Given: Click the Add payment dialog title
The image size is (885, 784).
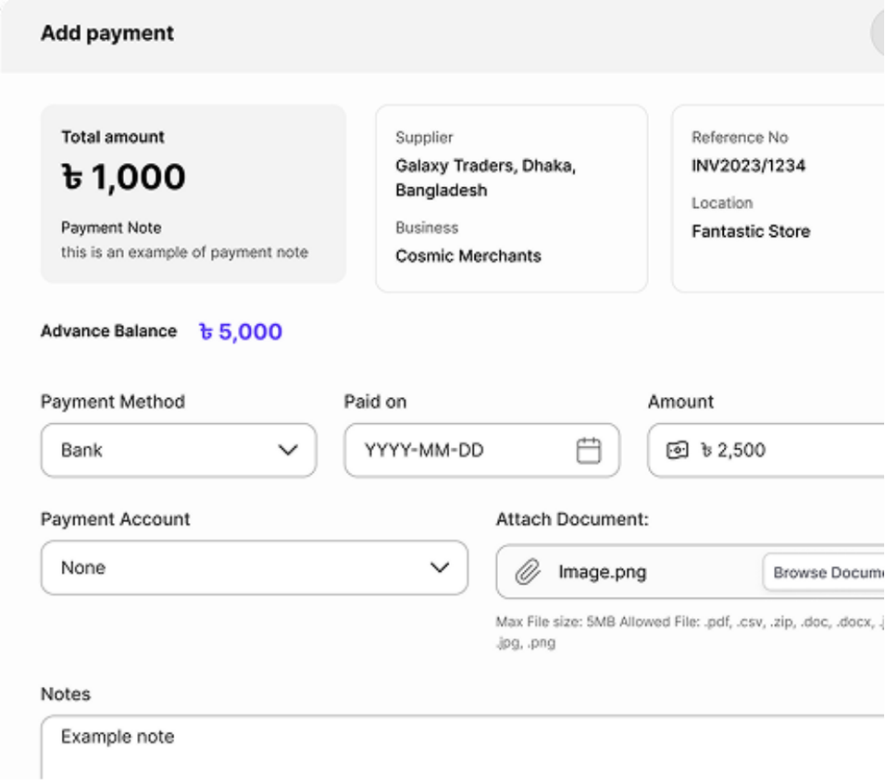Looking at the screenshot, I should [107, 34].
